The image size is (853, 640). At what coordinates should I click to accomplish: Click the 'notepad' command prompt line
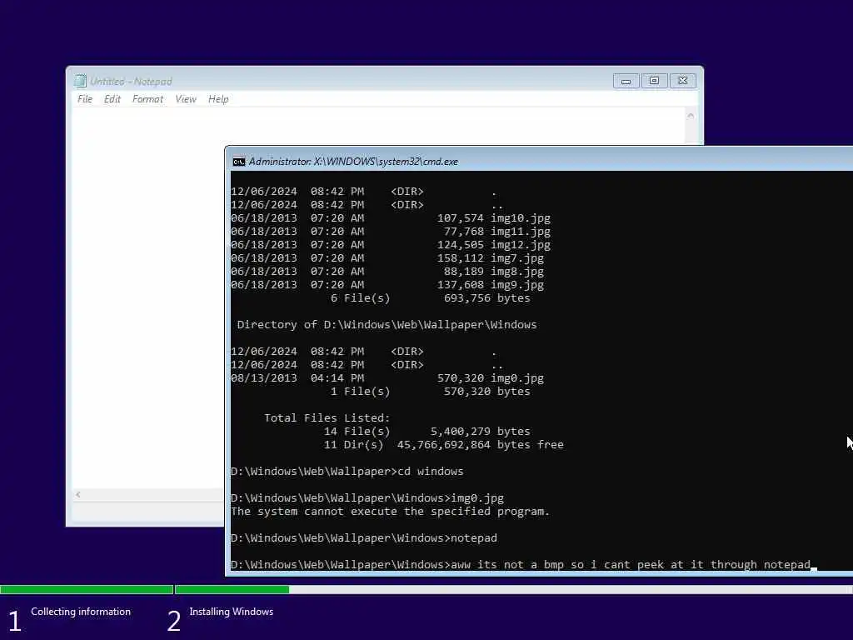tap(364, 538)
